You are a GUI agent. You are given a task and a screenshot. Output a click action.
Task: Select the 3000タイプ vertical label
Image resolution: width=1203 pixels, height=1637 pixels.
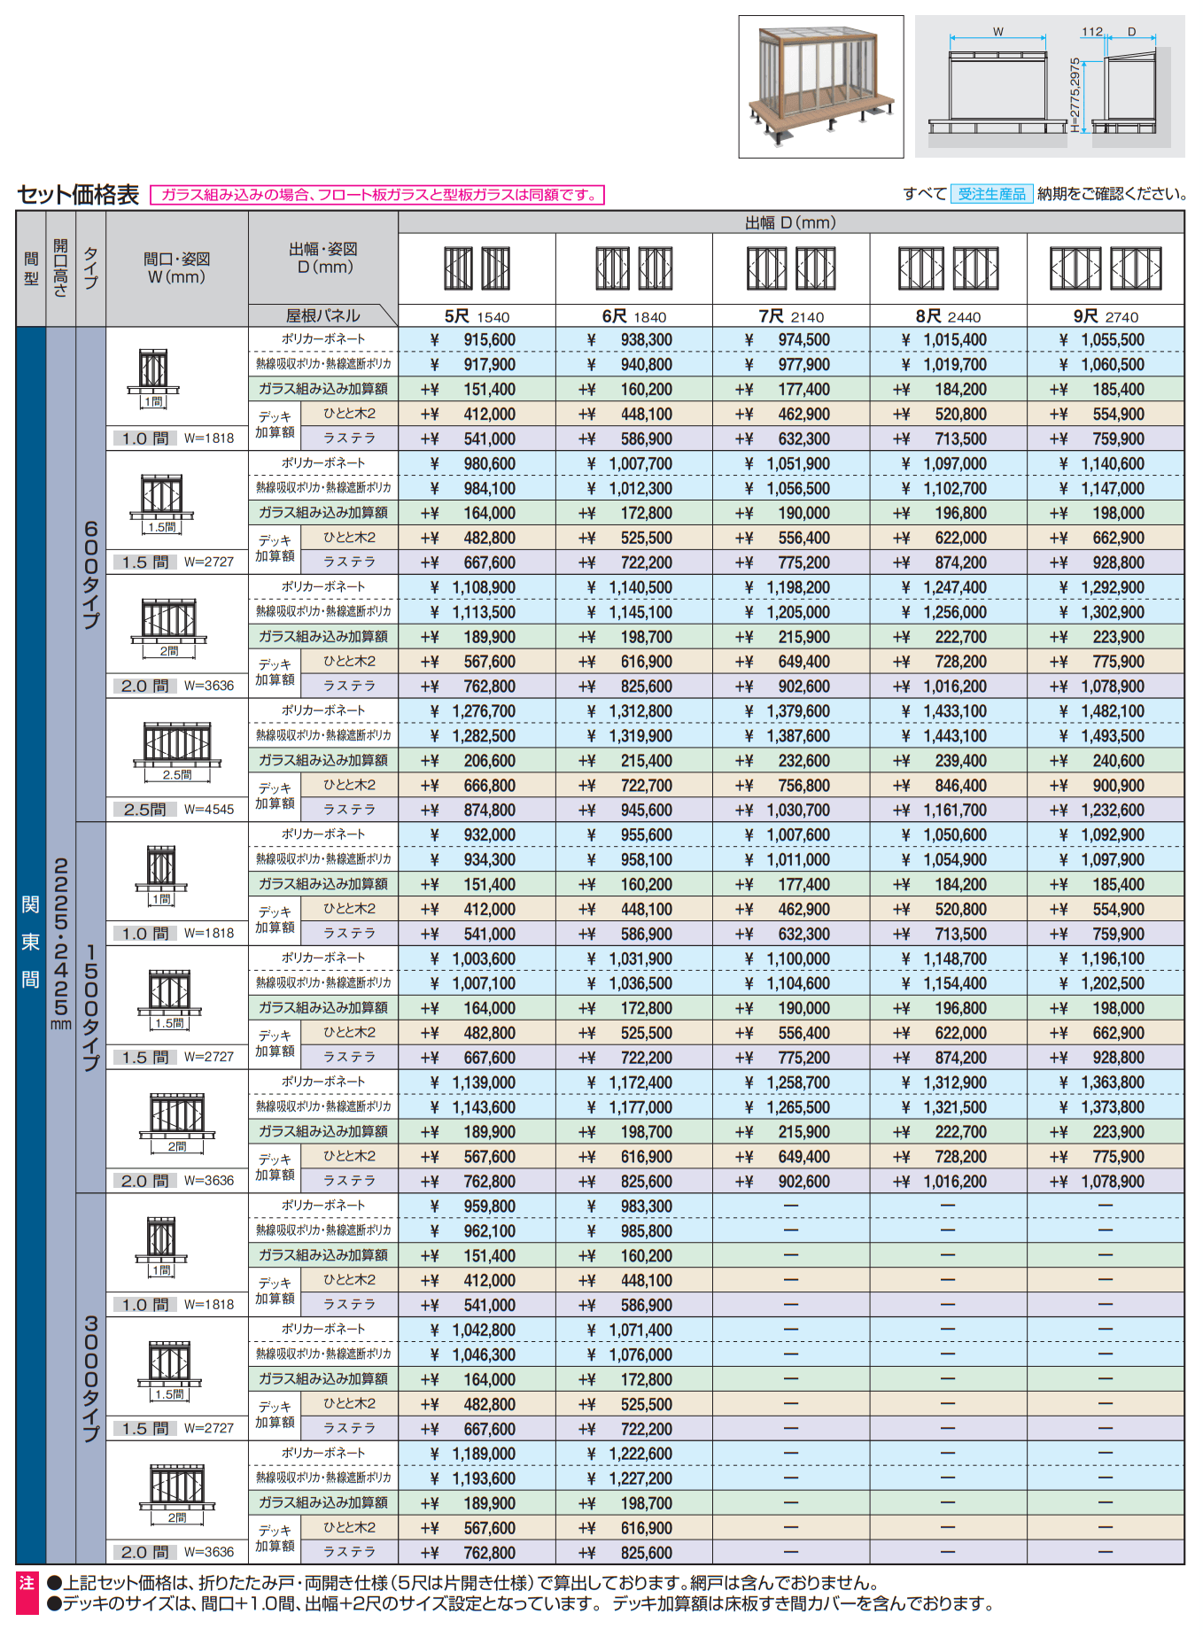pyautogui.click(x=91, y=1378)
